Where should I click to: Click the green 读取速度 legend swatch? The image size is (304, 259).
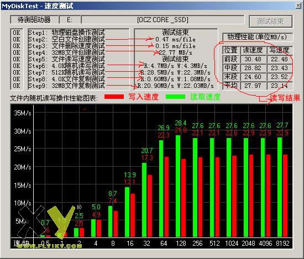point(176,97)
